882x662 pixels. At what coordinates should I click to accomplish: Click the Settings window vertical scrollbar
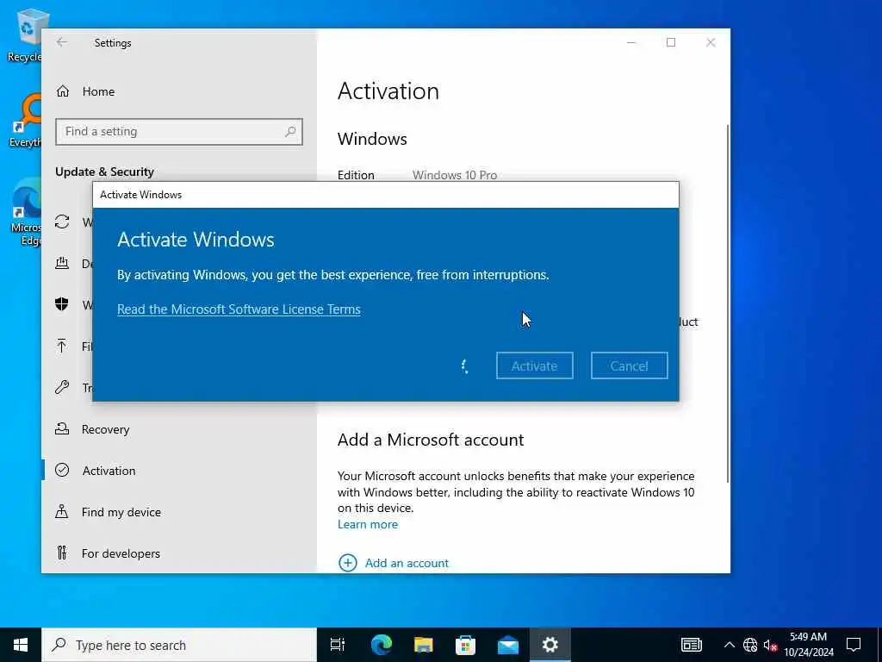728,304
